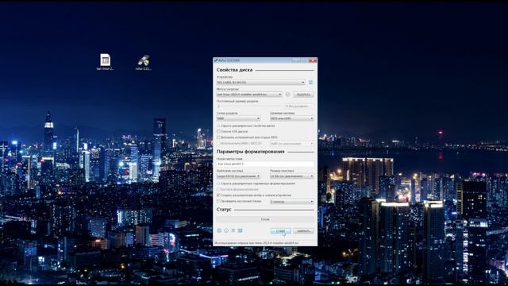Click the 'СТАРТ' button
Image resolution: width=508 pixels, height=286 pixels.
tap(280, 231)
